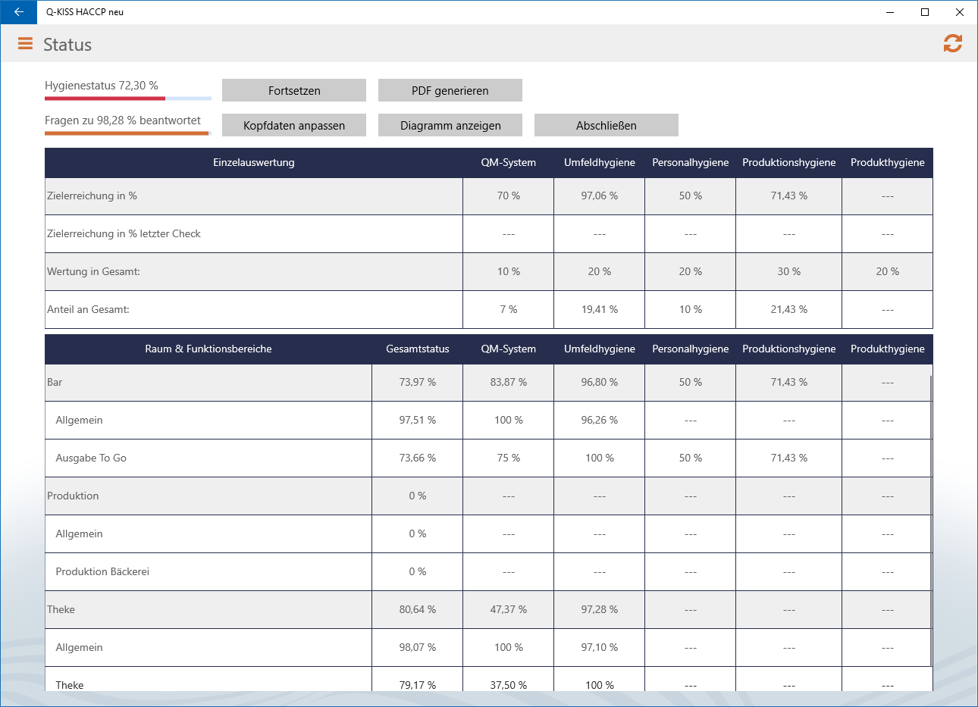Click the 21,43 % Anteil Produktionshygiene cell
978x707 pixels.
[789, 309]
